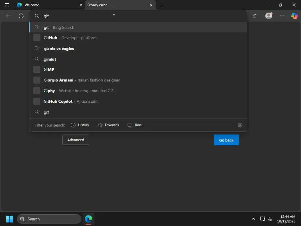Switch to the Welcome tab

[x=49, y=5]
